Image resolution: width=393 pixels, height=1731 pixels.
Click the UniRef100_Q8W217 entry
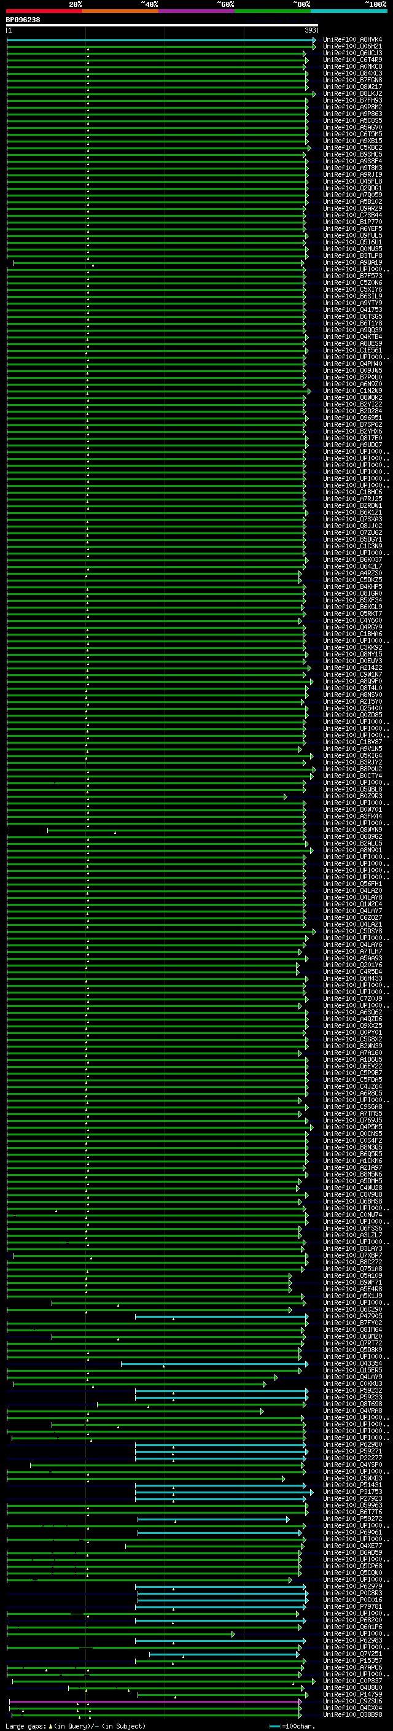point(352,87)
